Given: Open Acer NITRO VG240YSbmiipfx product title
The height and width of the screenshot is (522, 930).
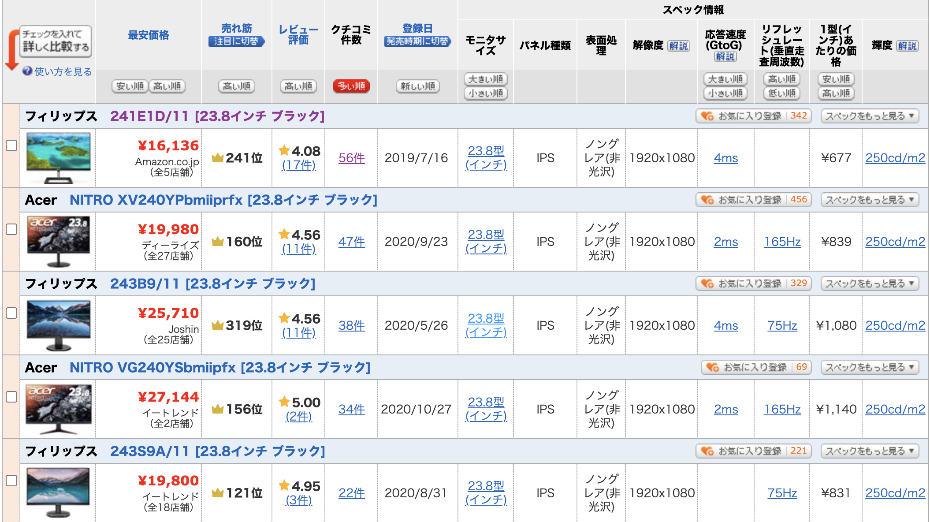Looking at the screenshot, I should coord(220,367).
